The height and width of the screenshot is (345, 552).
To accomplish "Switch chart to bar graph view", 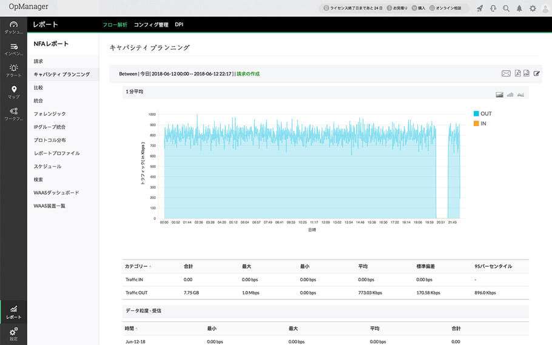I will [510, 95].
